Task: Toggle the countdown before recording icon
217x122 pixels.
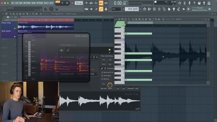Action: point(96,3)
